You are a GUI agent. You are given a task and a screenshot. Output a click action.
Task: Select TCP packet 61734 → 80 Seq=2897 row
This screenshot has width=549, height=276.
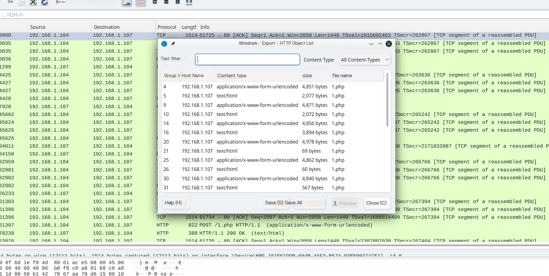[274, 217]
